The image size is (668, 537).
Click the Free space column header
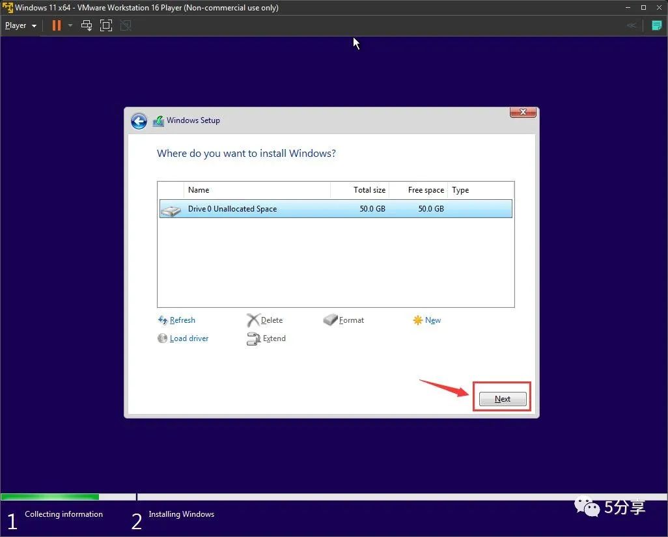(x=419, y=190)
